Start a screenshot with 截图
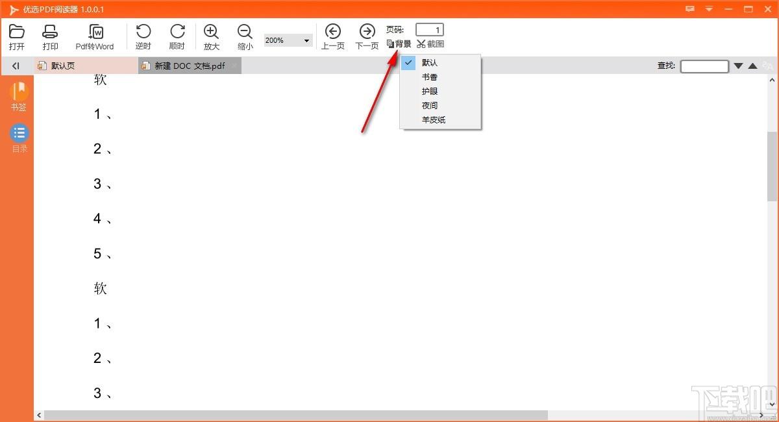 [431, 44]
